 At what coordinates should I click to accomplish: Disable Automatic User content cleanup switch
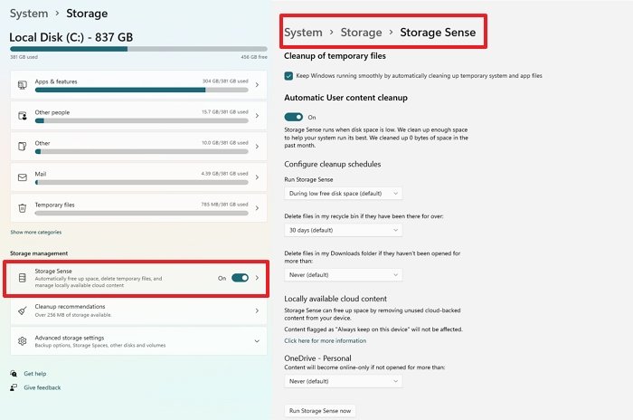[294, 117]
